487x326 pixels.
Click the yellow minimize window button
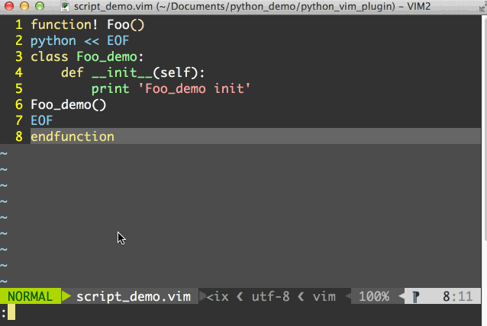coord(24,6)
